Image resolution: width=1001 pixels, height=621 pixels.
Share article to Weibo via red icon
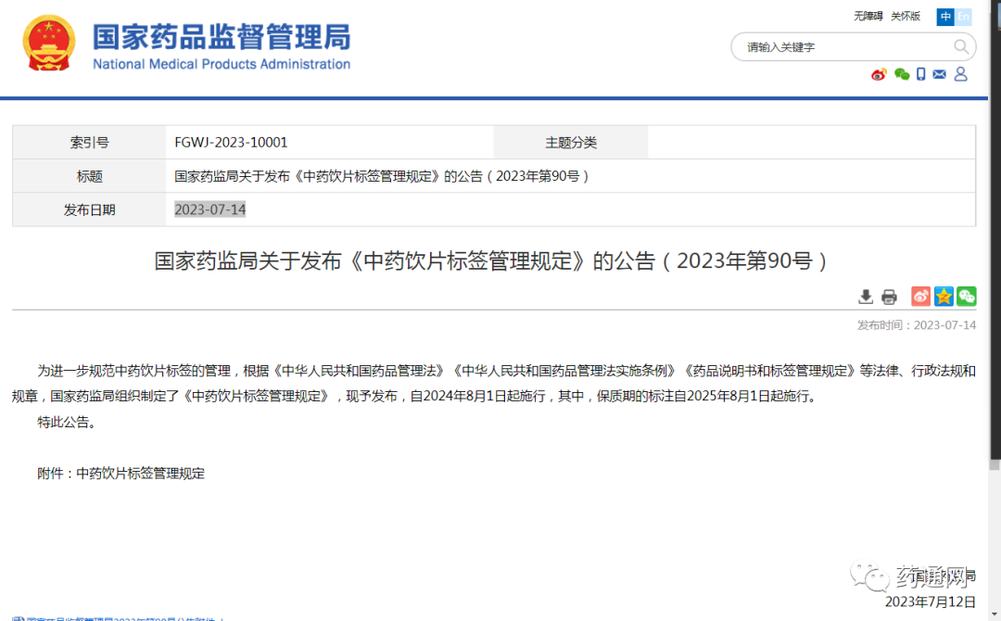click(x=920, y=297)
